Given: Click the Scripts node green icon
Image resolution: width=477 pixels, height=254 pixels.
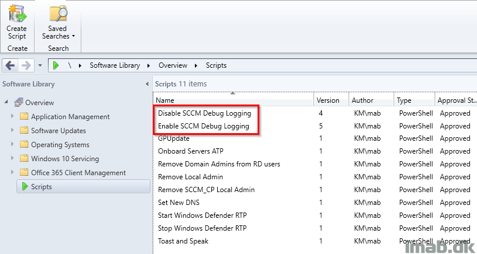Looking at the screenshot, I should pyautogui.click(x=25, y=187).
